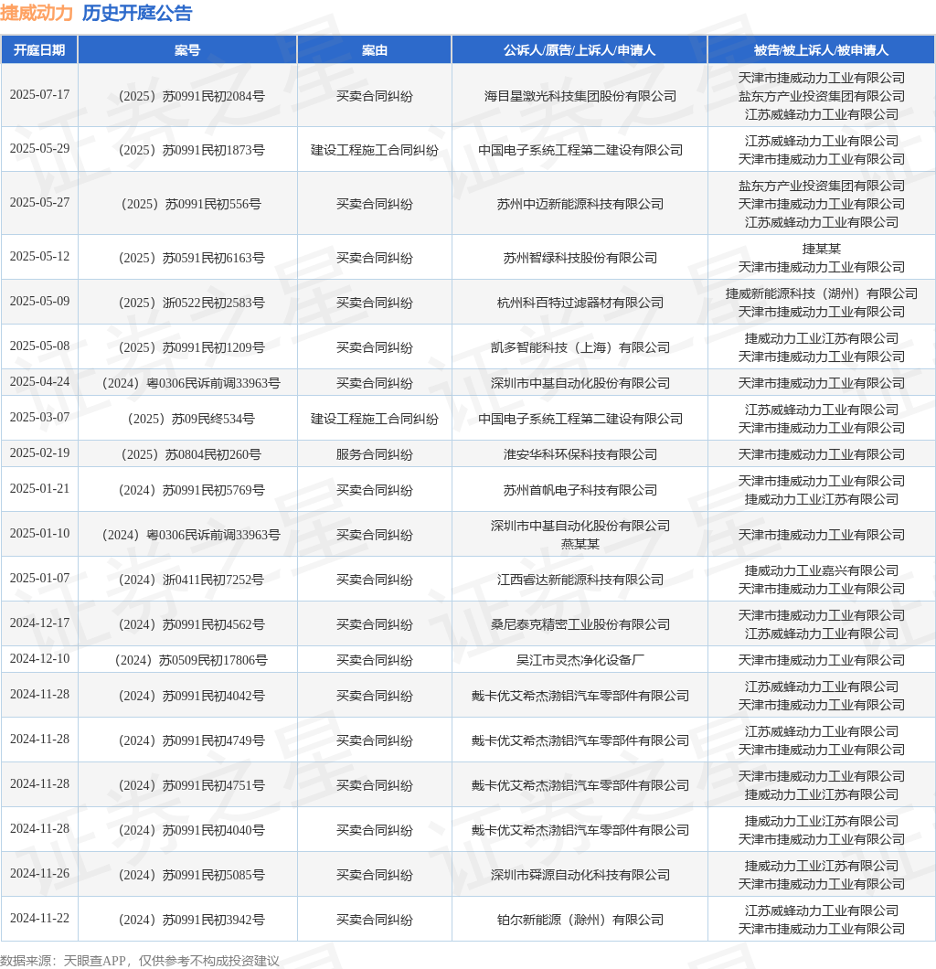This screenshot has width=936, height=969.
Task: Click plaintiff 江西睿达新能源科技有限公司
Action: tap(580, 579)
